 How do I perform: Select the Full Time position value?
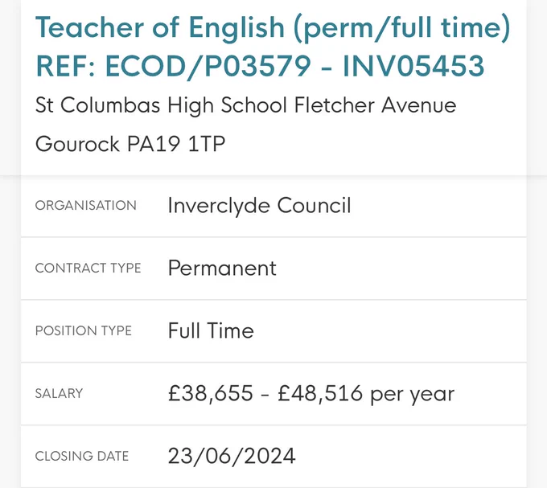tap(211, 330)
